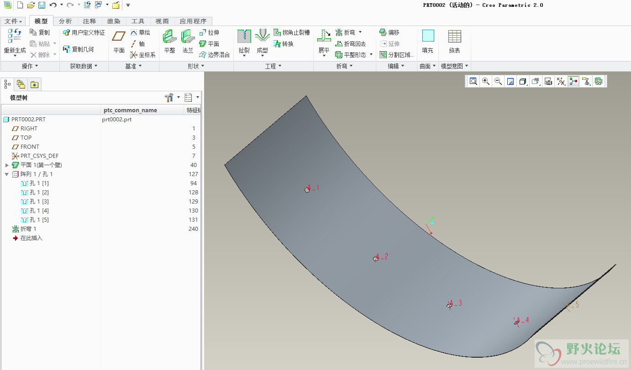Click the Save icon in quick access toolbar
The image size is (631, 370).
click(42, 5)
